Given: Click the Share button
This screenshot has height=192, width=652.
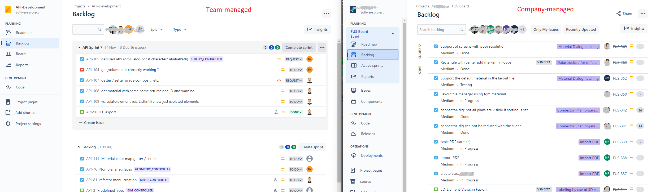Looking at the screenshot, I should pyautogui.click(x=624, y=14).
